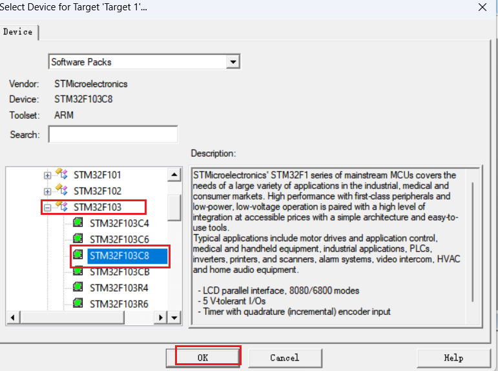Confirm selection with the OK button
The height and width of the screenshot is (371, 498).
pyautogui.click(x=203, y=358)
